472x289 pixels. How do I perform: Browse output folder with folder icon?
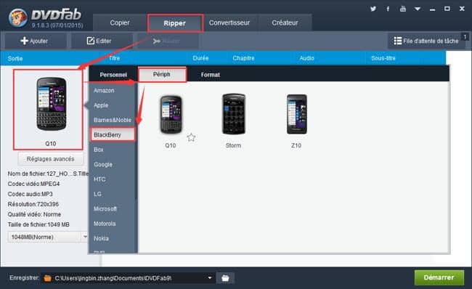[x=225, y=278]
